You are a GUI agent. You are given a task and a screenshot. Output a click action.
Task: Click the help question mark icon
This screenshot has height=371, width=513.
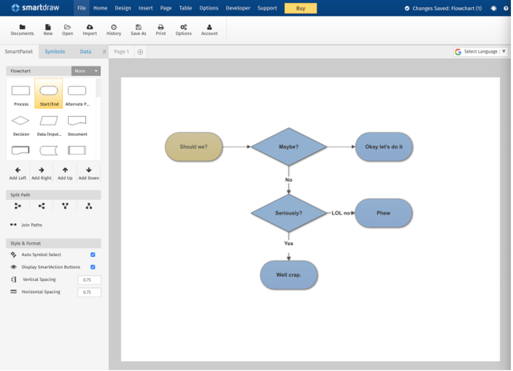coord(506,8)
